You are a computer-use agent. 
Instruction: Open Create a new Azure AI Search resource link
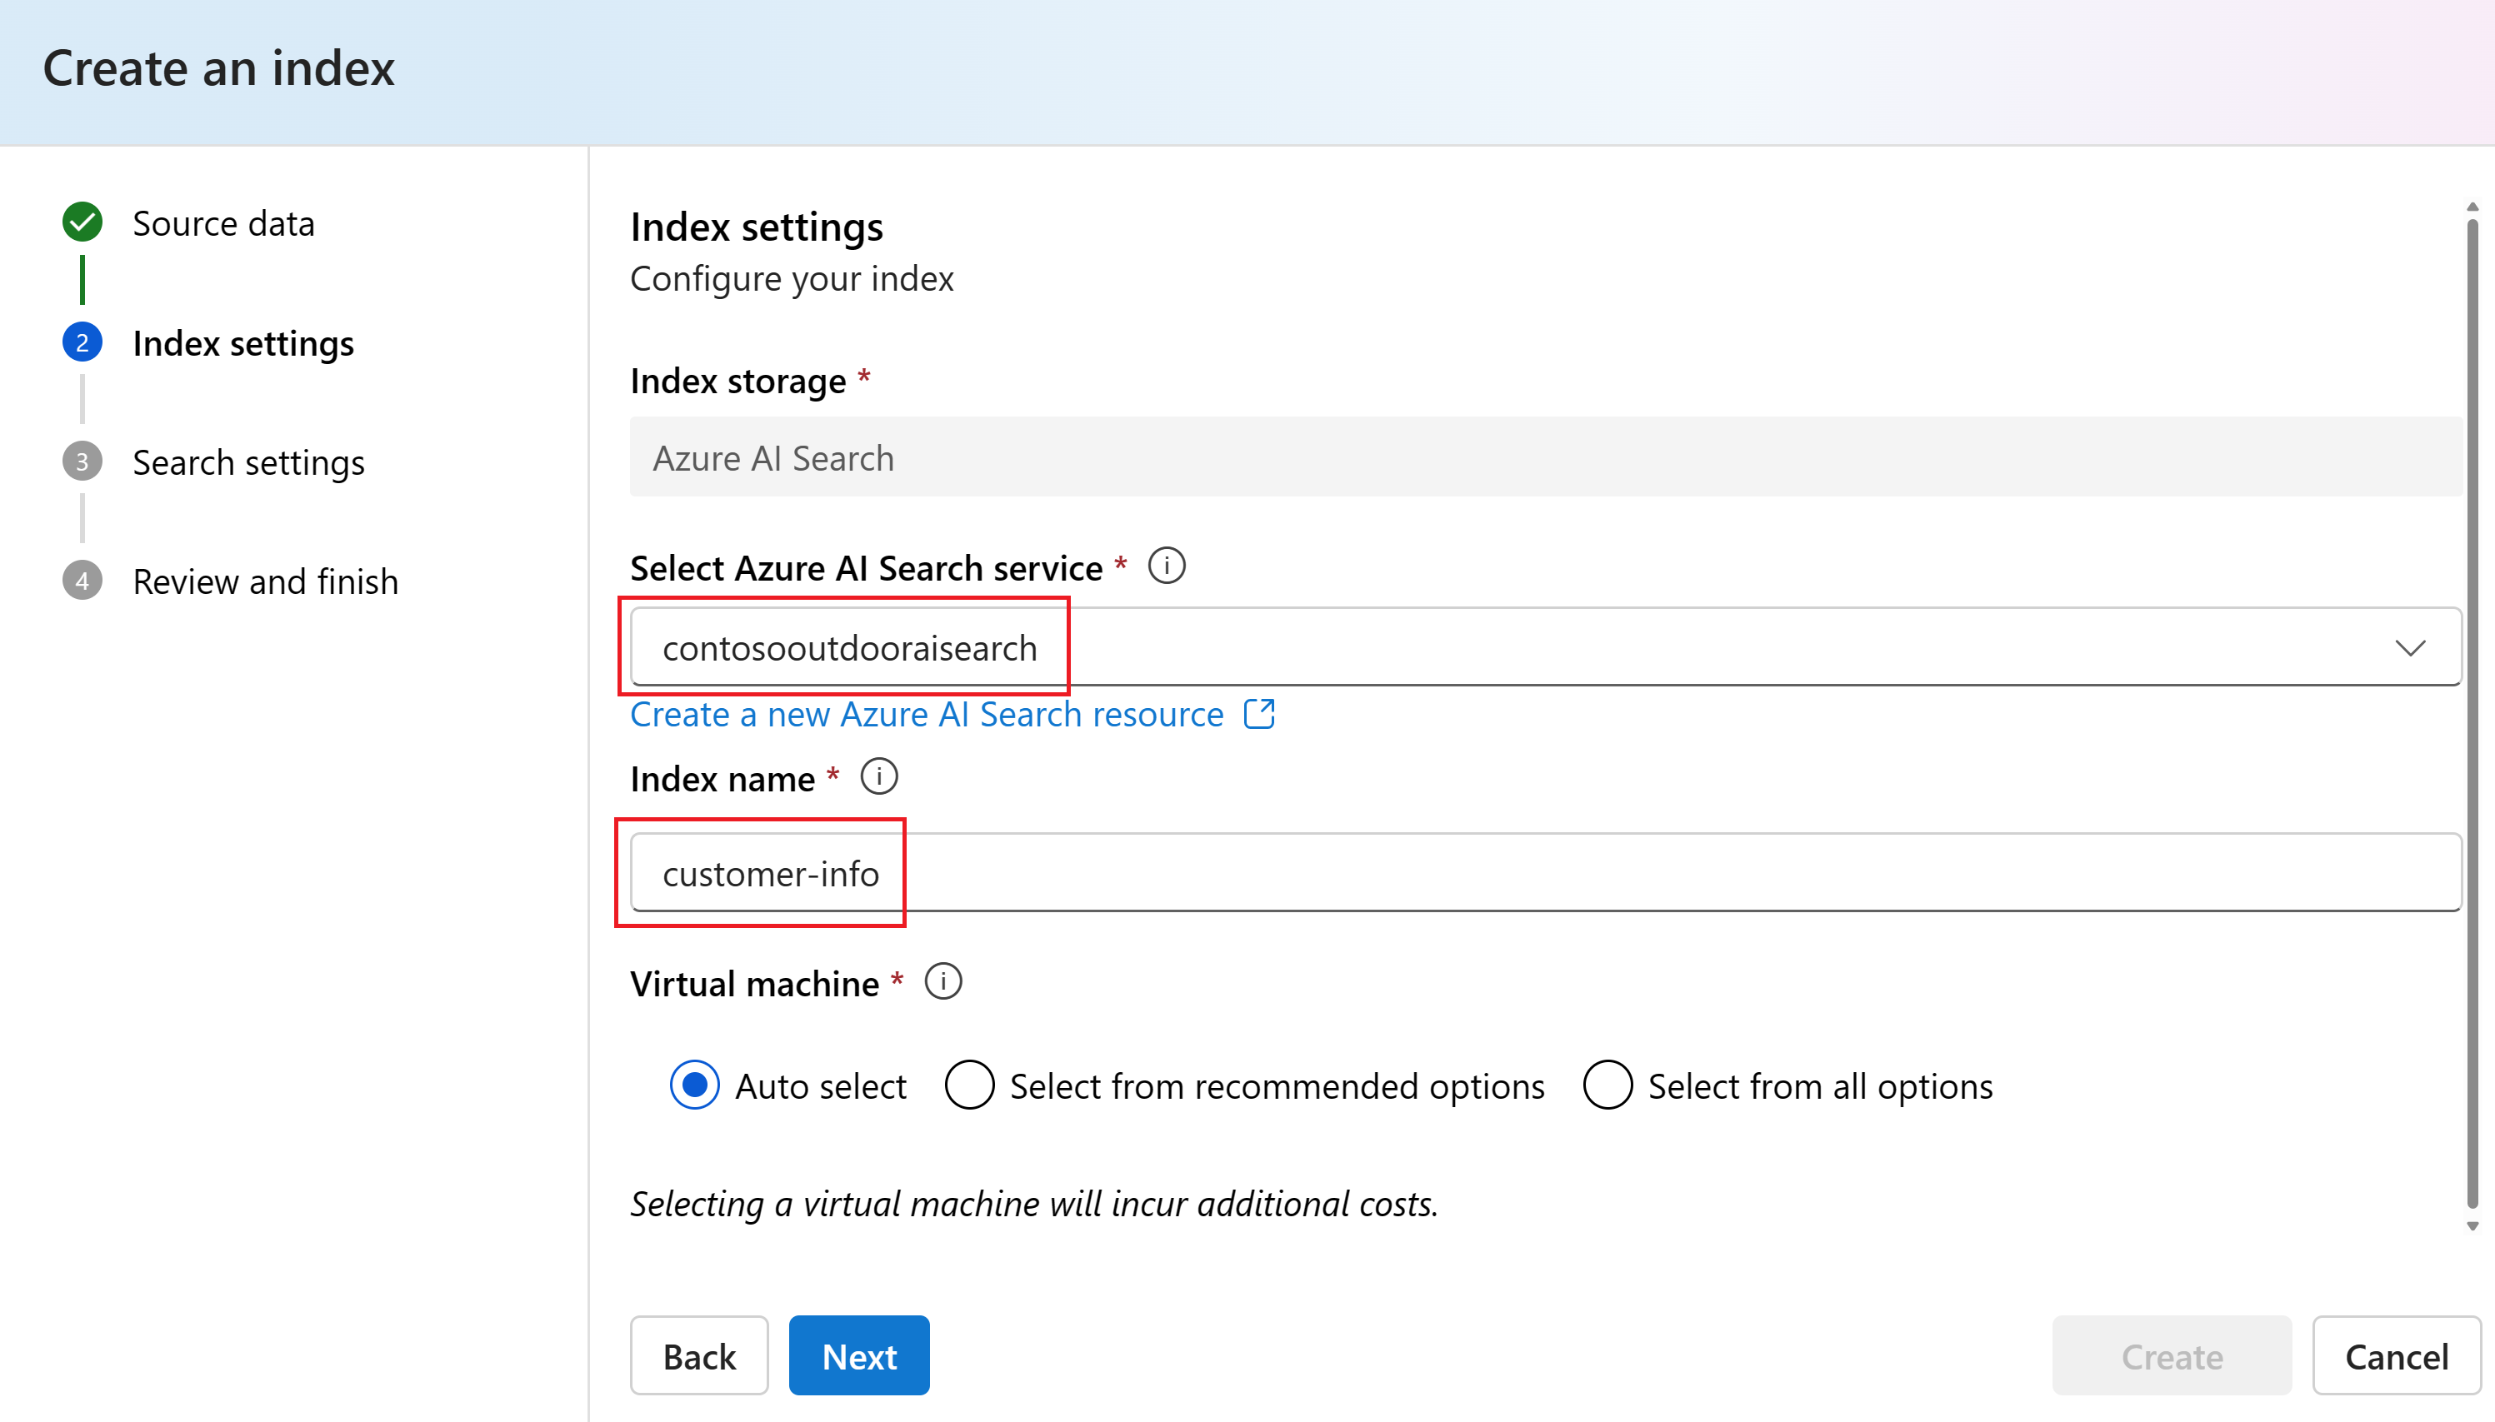pos(927,714)
